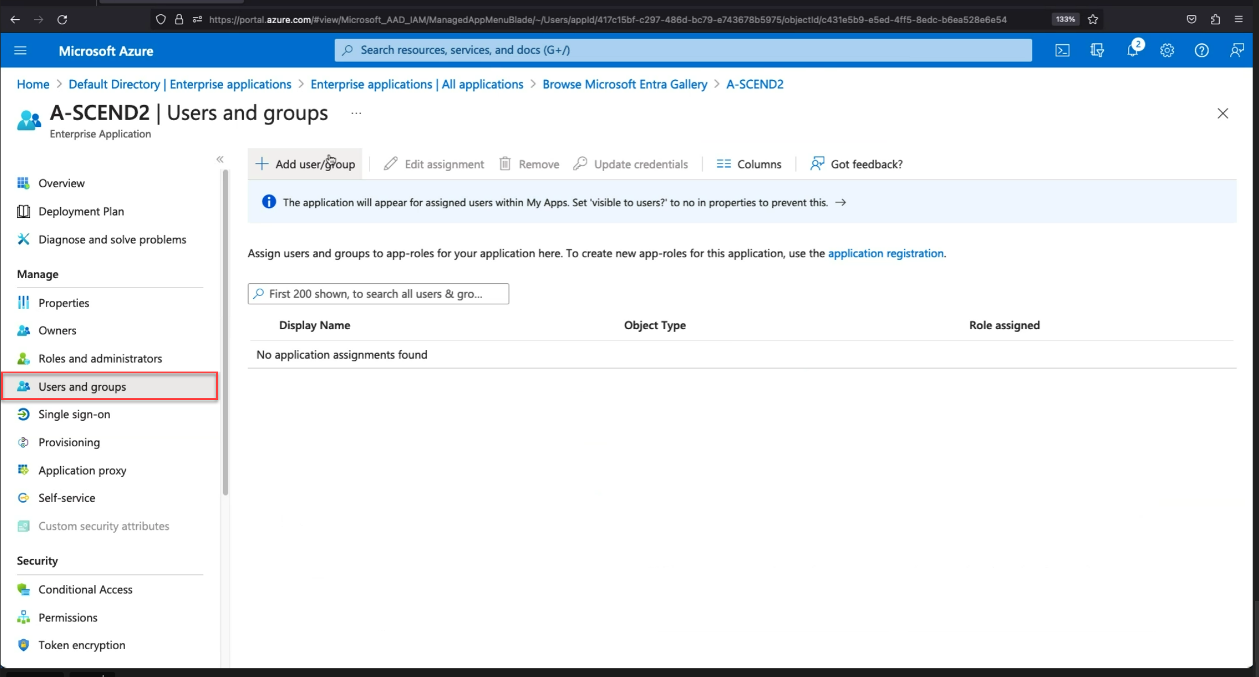Click the Update credentials toolbar item
Viewport: 1259px width, 677px height.
click(631, 164)
